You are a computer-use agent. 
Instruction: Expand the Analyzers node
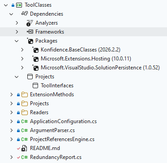tap(17, 23)
